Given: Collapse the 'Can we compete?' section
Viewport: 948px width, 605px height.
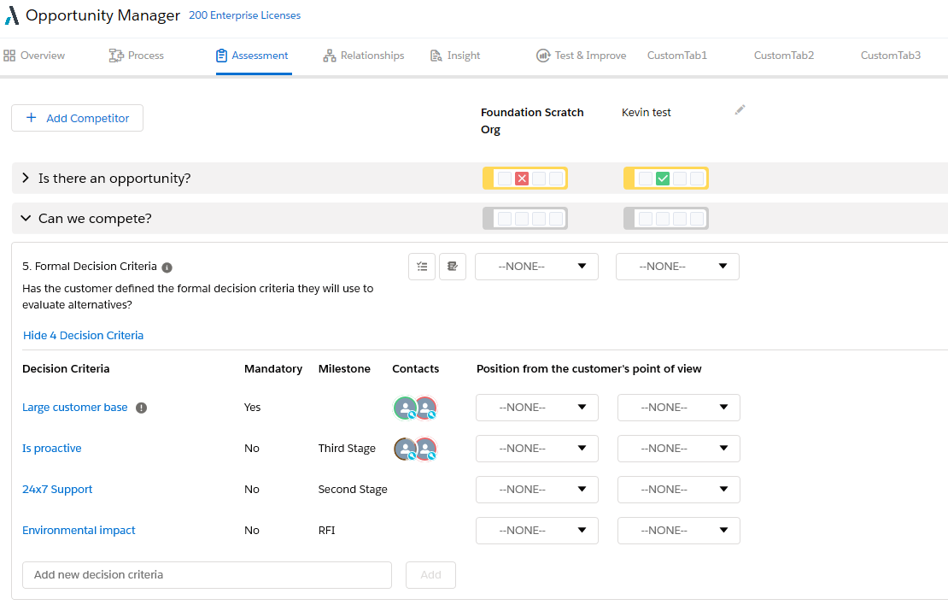Looking at the screenshot, I should coord(26,218).
